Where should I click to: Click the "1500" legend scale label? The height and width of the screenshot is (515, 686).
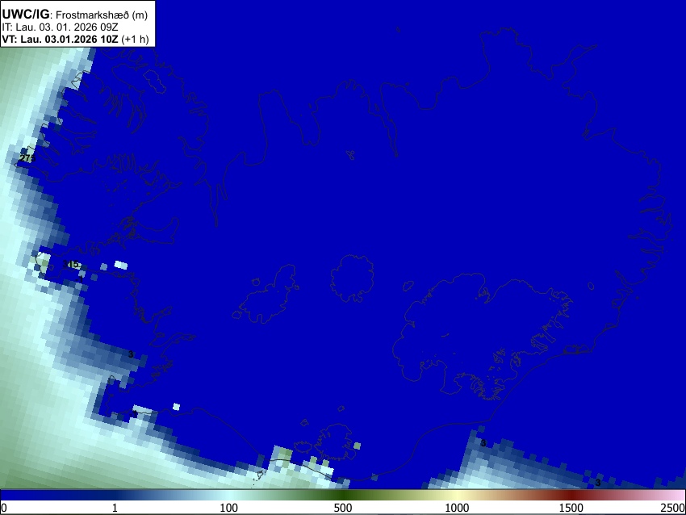click(571, 508)
